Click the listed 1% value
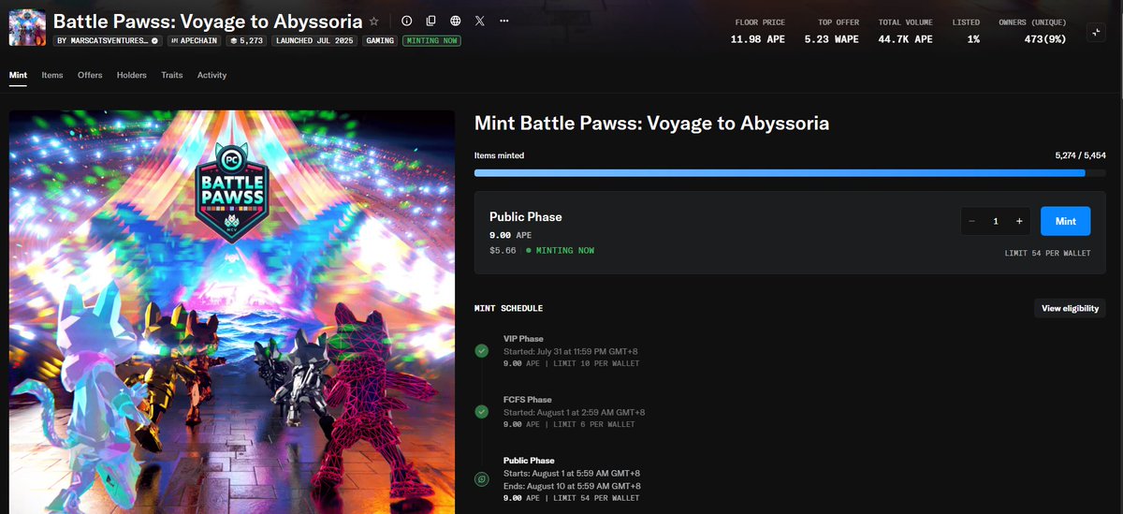The width and height of the screenshot is (1123, 514). tap(973, 39)
